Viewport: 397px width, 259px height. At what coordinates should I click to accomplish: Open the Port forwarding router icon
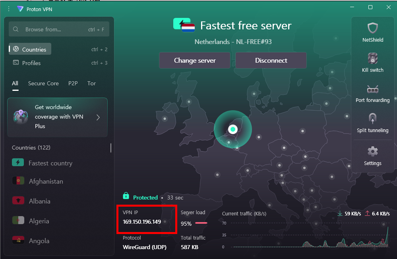373,89
